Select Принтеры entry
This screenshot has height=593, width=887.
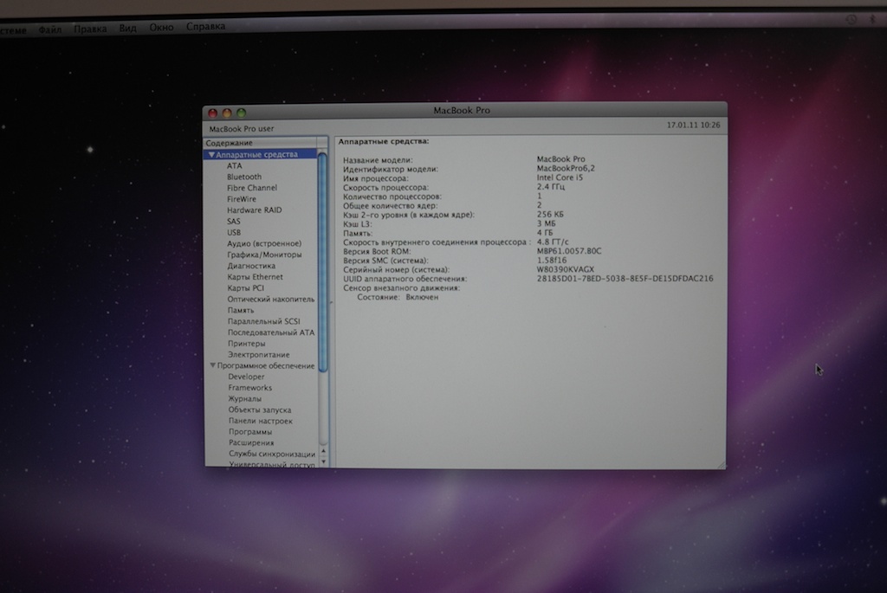pyautogui.click(x=246, y=343)
